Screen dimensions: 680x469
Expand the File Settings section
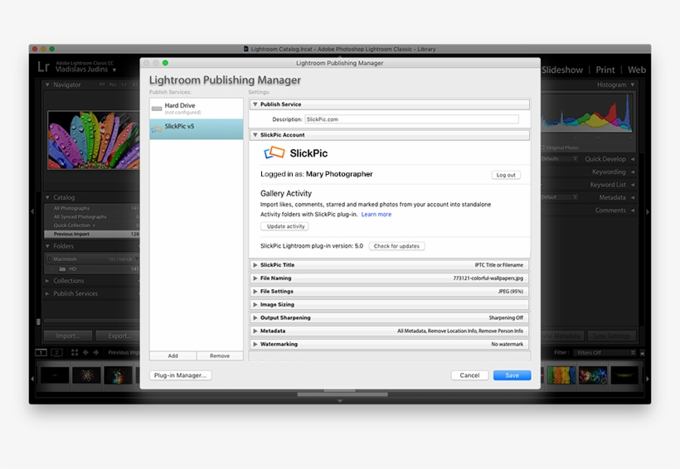tap(255, 292)
